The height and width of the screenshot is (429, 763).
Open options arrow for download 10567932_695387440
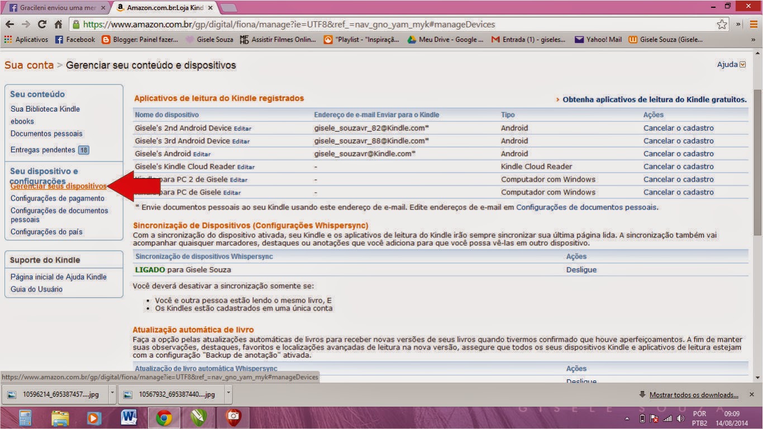tap(228, 394)
